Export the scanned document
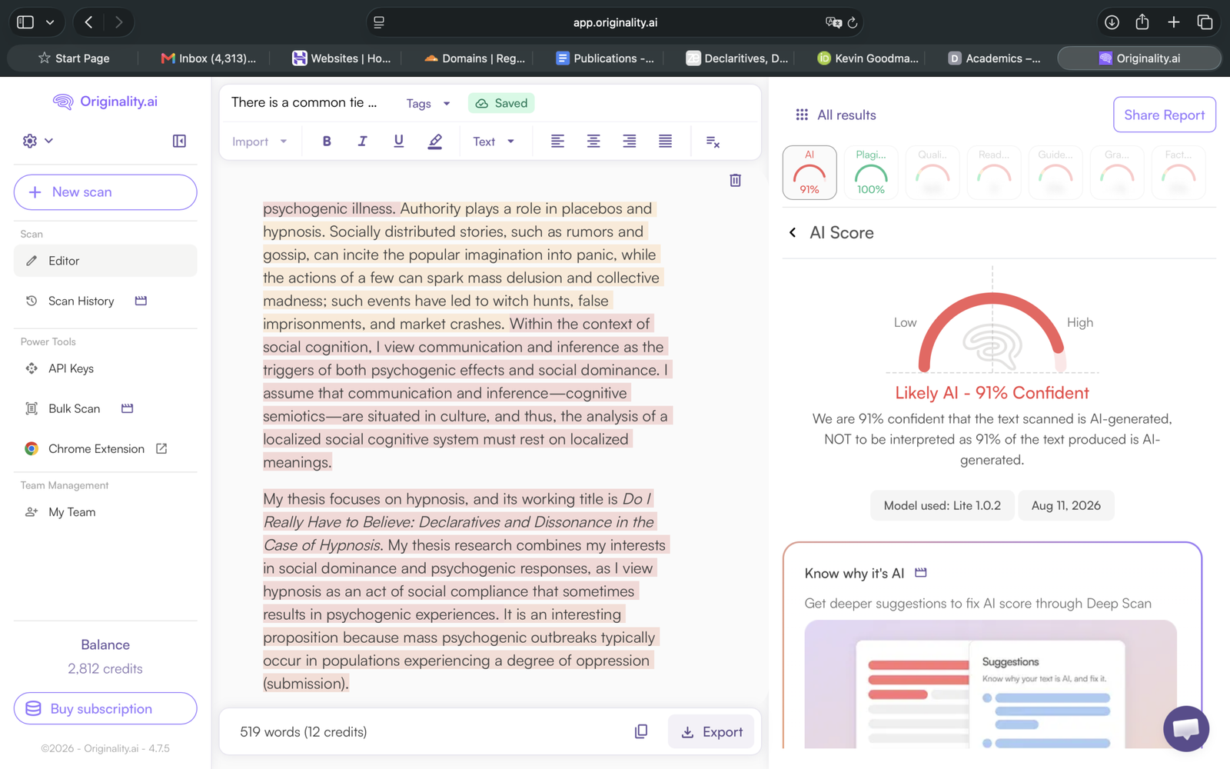The image size is (1230, 769). pos(711,731)
